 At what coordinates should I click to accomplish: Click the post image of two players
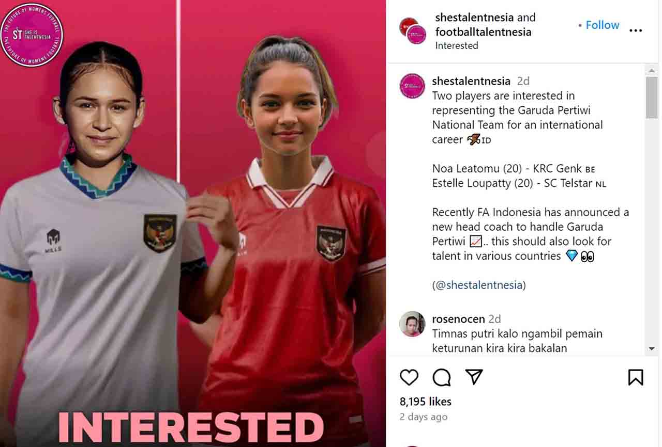click(193, 223)
